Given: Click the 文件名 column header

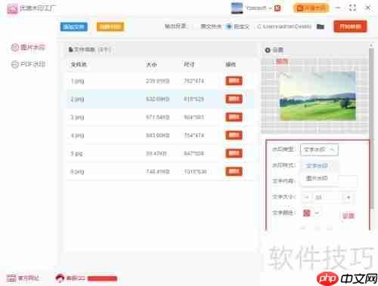Looking at the screenshot, I should click(79, 65).
